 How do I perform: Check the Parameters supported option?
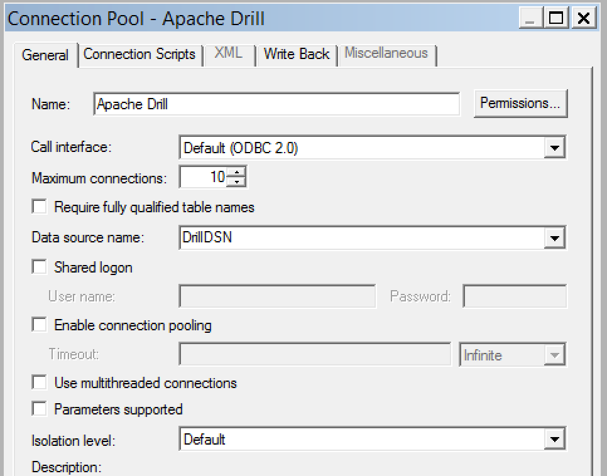[40, 409]
